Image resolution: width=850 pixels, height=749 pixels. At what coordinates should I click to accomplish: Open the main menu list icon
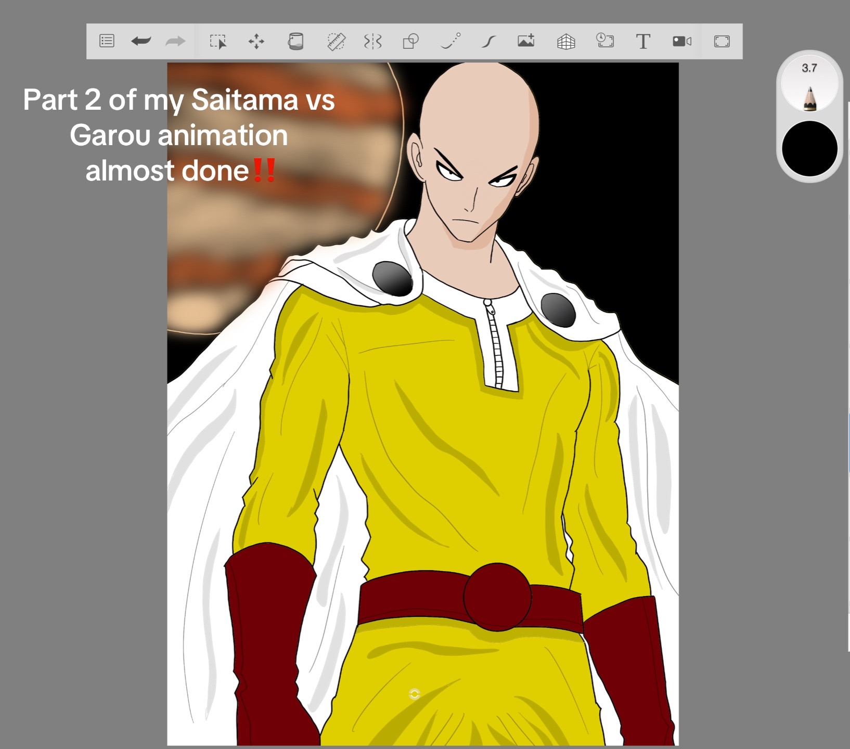[x=107, y=41]
